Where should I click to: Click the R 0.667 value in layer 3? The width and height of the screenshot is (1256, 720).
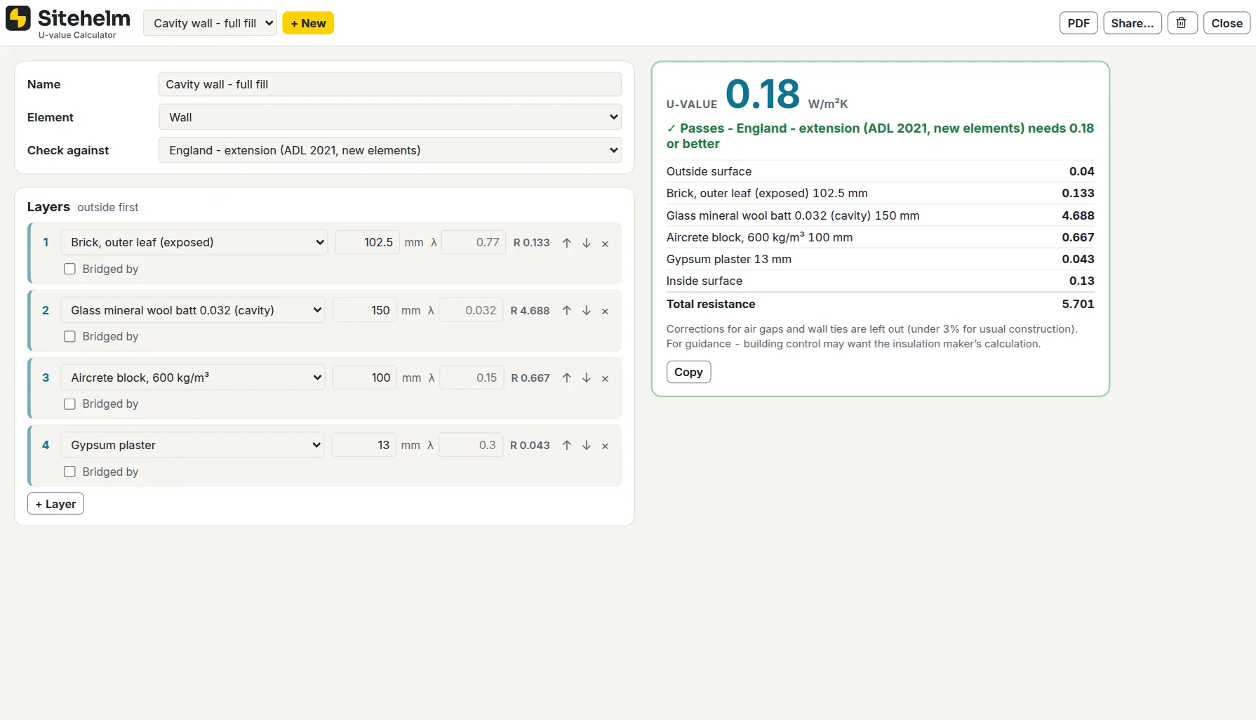point(530,378)
